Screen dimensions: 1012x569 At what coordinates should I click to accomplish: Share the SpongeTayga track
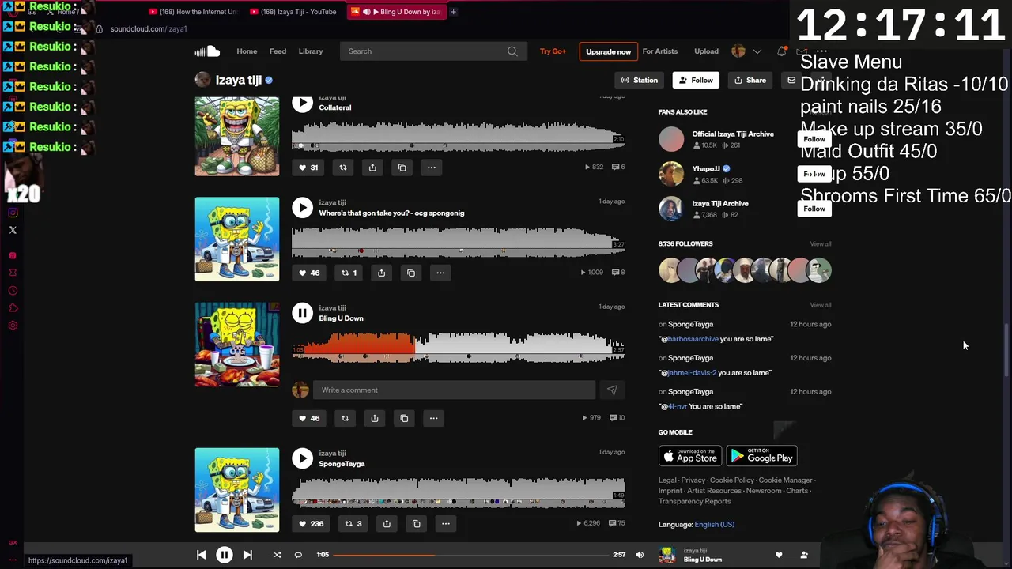coord(387,523)
